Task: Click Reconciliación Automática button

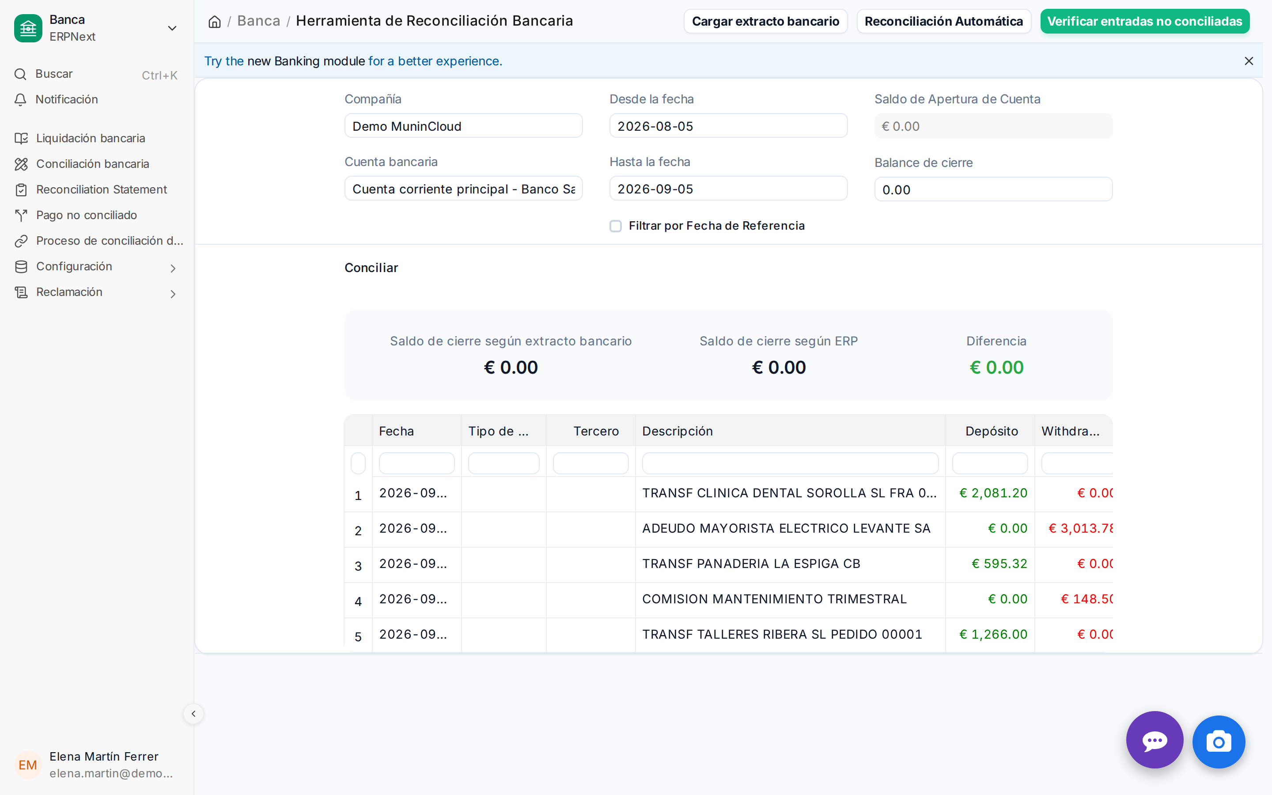Action: tap(943, 21)
